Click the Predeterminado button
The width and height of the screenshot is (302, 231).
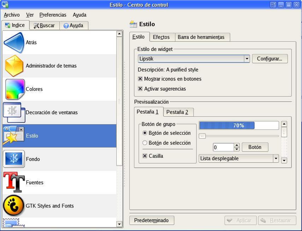coord(152,220)
